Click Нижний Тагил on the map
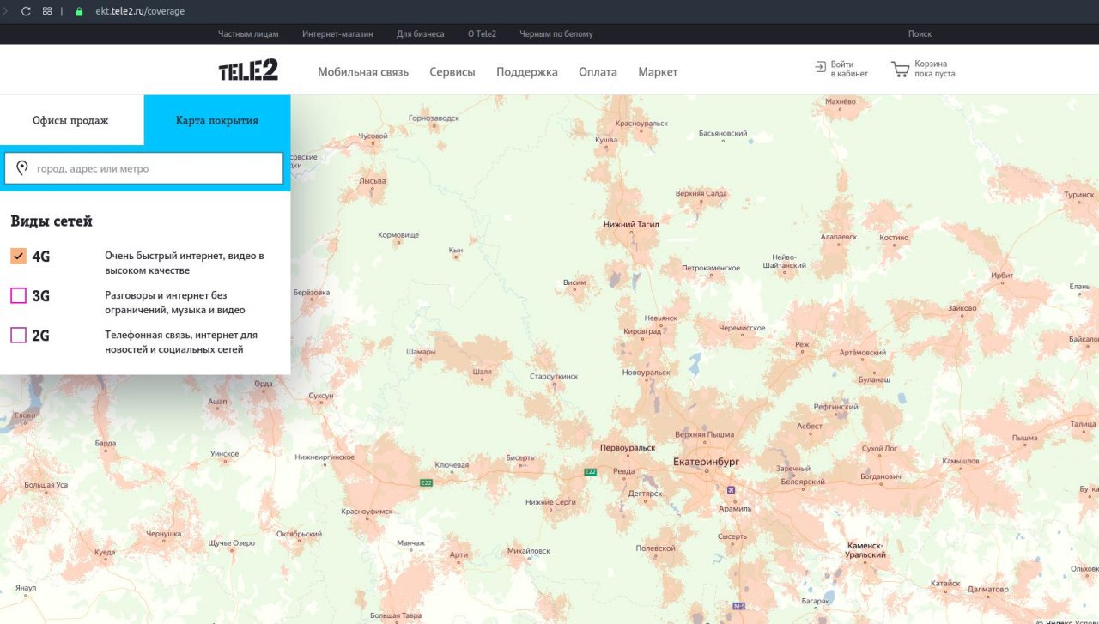 pos(631,225)
